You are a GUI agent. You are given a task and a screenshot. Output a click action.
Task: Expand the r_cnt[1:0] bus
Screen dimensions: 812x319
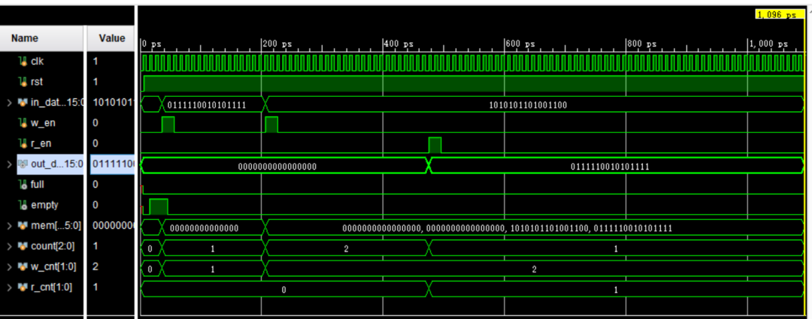9,287
